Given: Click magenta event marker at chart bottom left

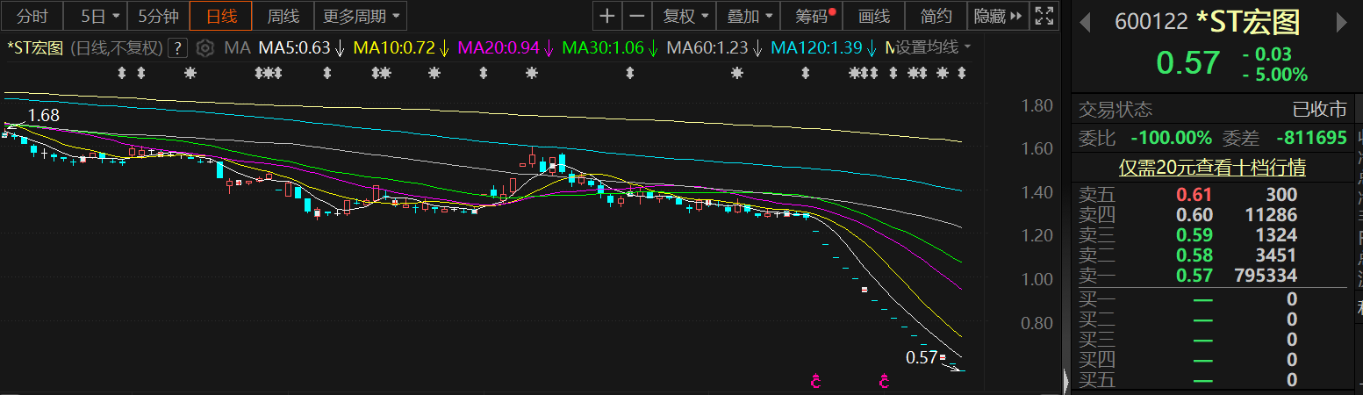Looking at the screenshot, I should tap(815, 381).
